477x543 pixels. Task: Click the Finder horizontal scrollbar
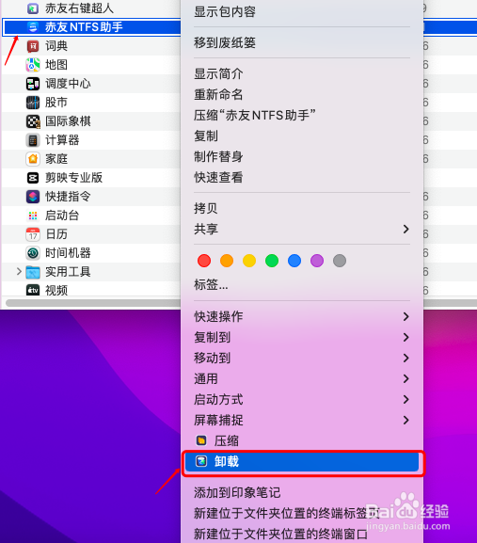93,303
